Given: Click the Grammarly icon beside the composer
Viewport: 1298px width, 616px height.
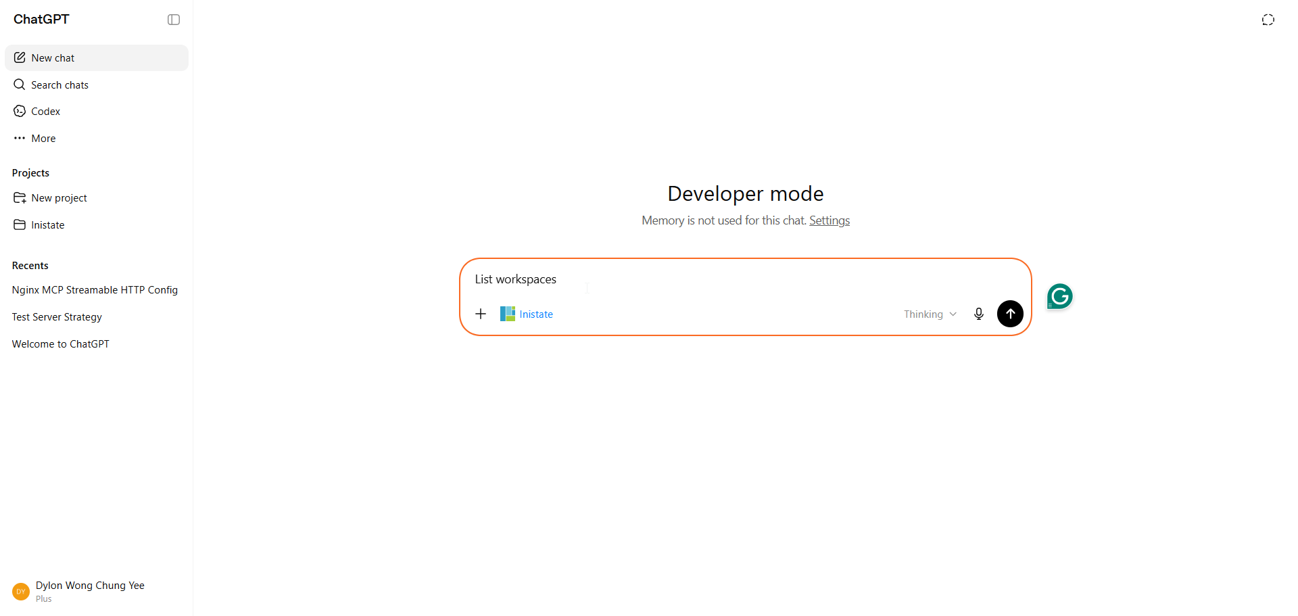Looking at the screenshot, I should (x=1060, y=296).
